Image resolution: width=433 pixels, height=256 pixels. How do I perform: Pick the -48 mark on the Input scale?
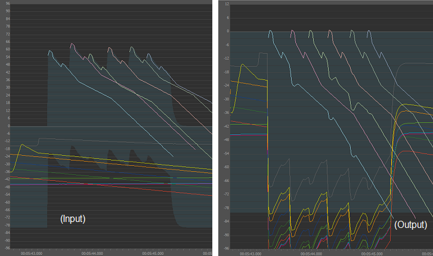(x=7, y=187)
